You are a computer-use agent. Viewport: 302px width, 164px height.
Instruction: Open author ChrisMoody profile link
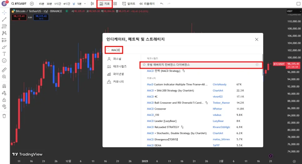pos(219,84)
